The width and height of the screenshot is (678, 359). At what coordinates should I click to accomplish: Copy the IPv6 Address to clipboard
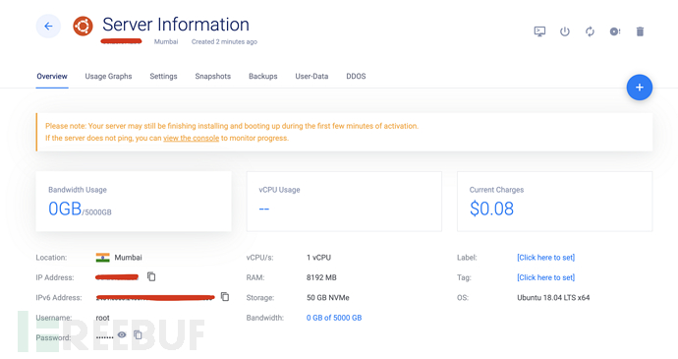tap(225, 297)
